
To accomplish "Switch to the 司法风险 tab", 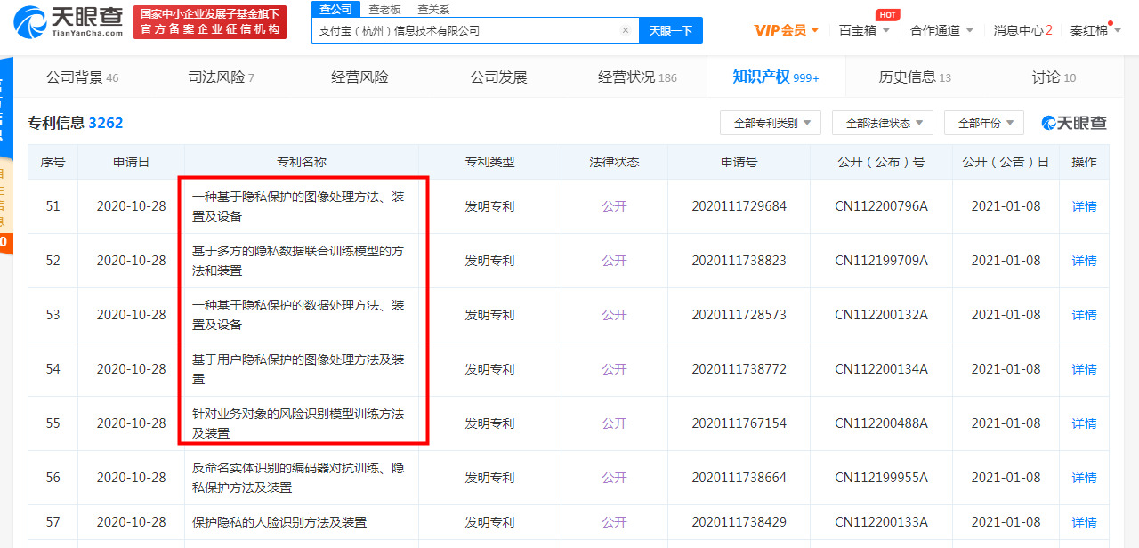I will pos(221,77).
